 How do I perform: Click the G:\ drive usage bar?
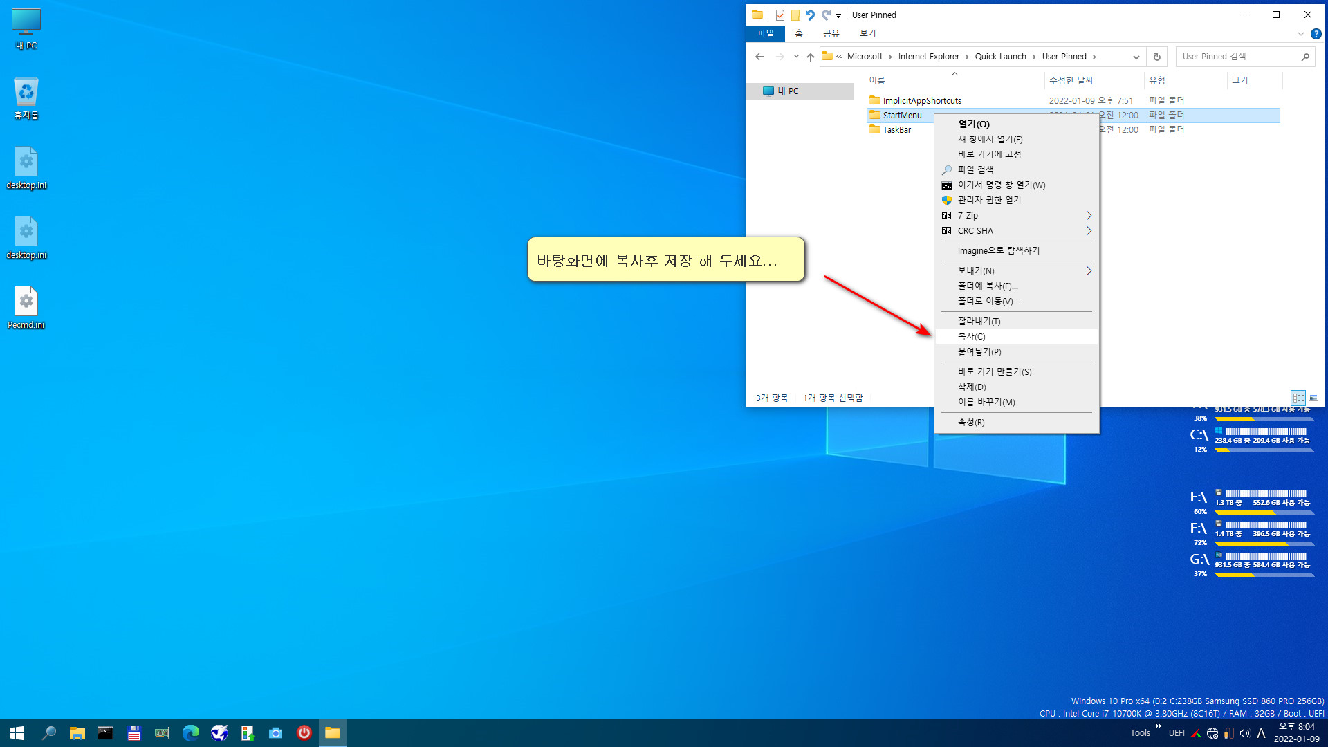(x=1264, y=575)
